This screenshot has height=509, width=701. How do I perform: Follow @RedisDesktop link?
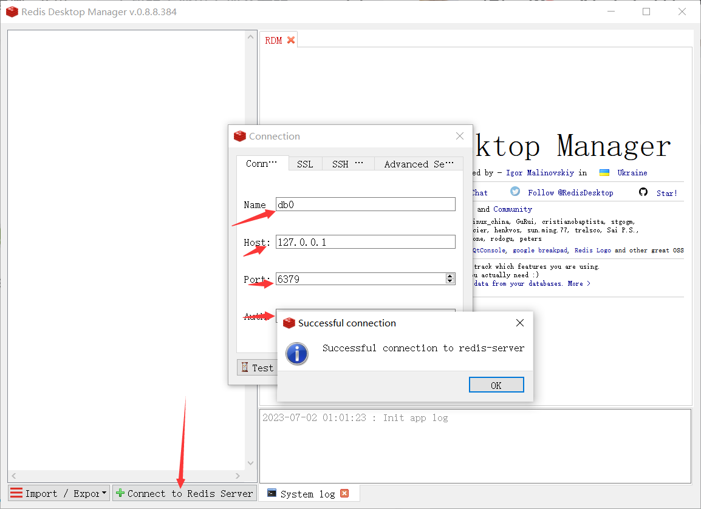click(x=570, y=193)
